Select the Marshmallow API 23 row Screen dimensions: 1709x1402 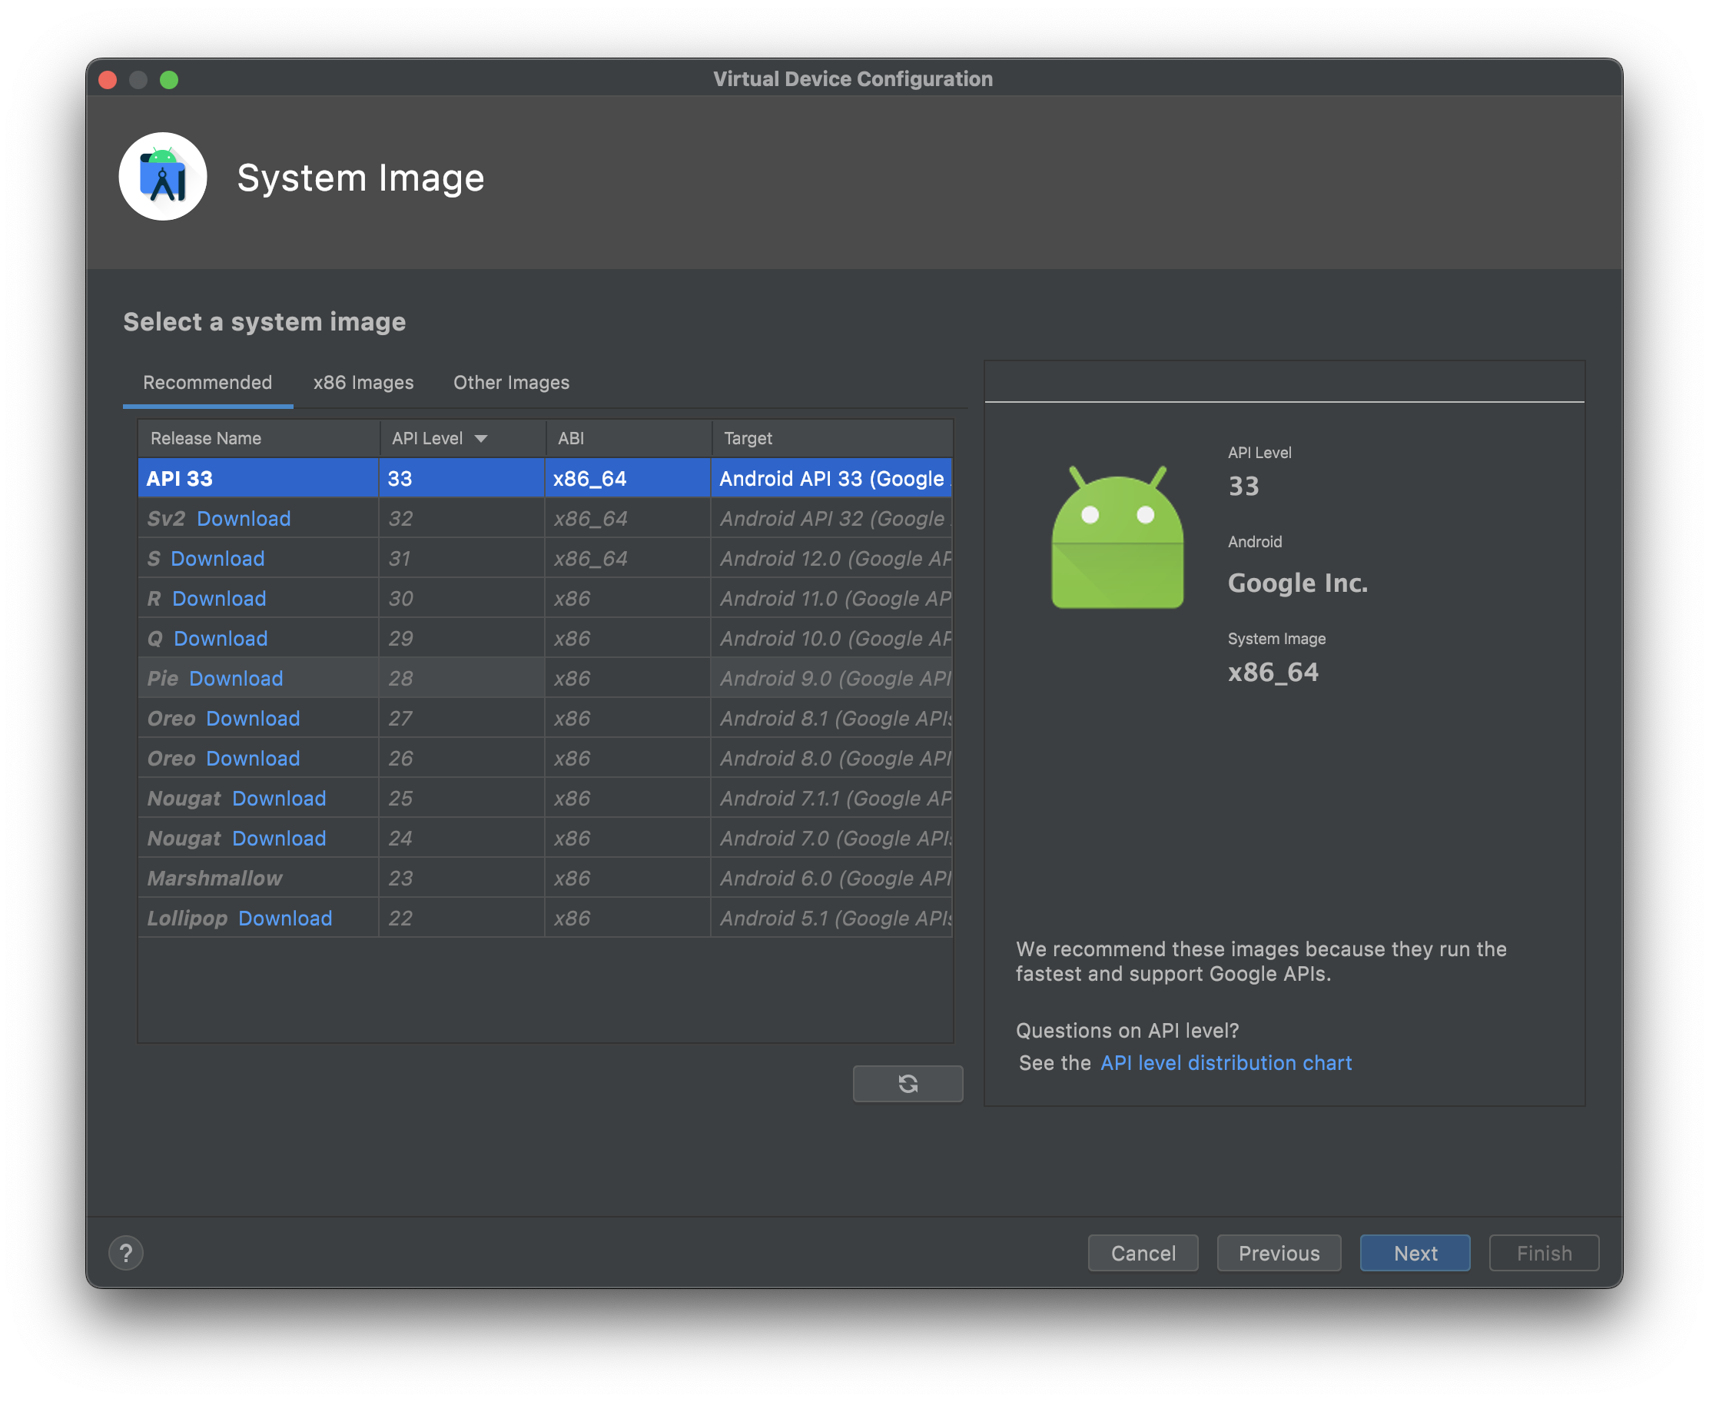[214, 878]
